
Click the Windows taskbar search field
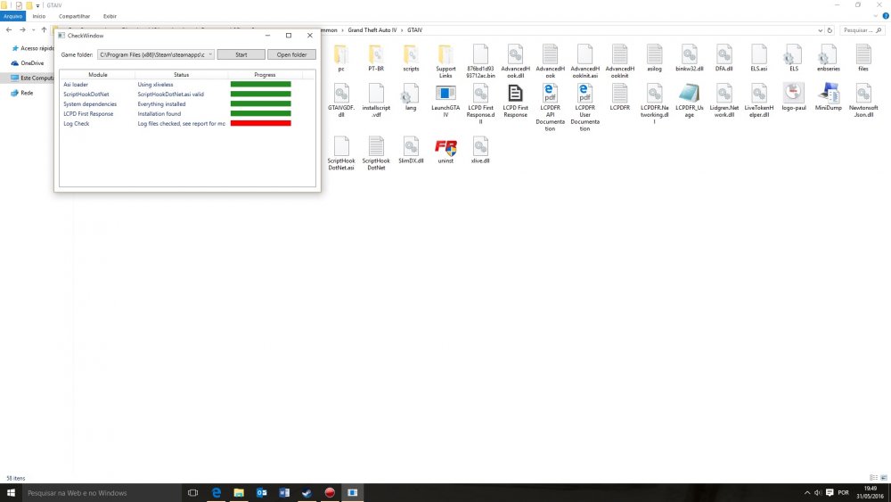(x=102, y=493)
